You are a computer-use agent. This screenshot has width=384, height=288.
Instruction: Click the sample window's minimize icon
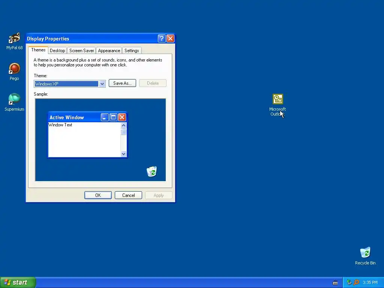(105, 117)
